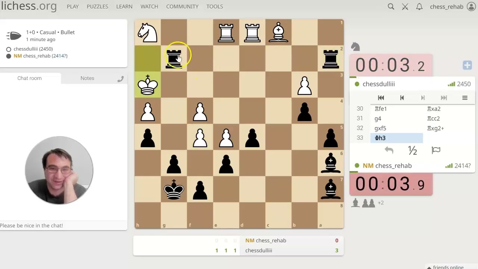Open the COMMUNITY menu
This screenshot has width=478, height=269.
[x=182, y=6]
